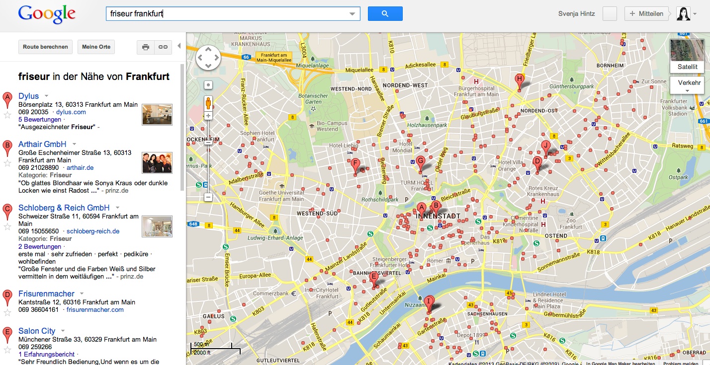Click list pin A beside Dylus
The image size is (710, 365).
click(7, 100)
